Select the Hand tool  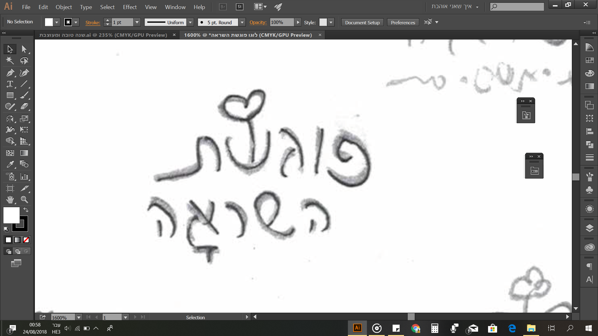pos(10,199)
